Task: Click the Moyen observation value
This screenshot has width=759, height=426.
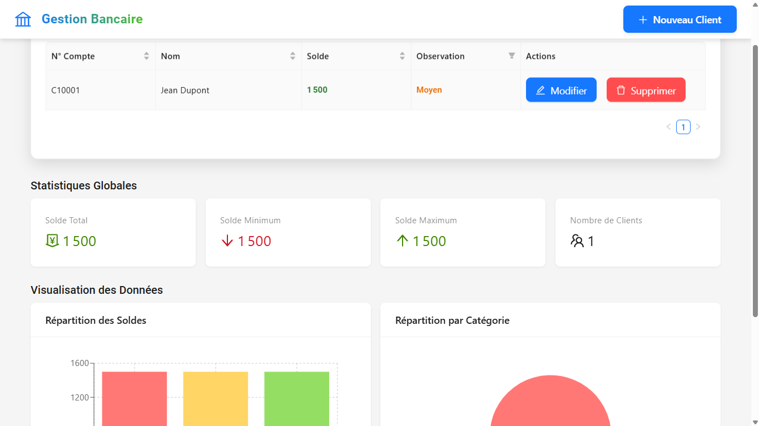Action: [x=429, y=90]
